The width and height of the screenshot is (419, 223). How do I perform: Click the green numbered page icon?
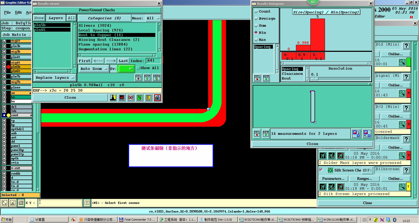tap(140, 98)
